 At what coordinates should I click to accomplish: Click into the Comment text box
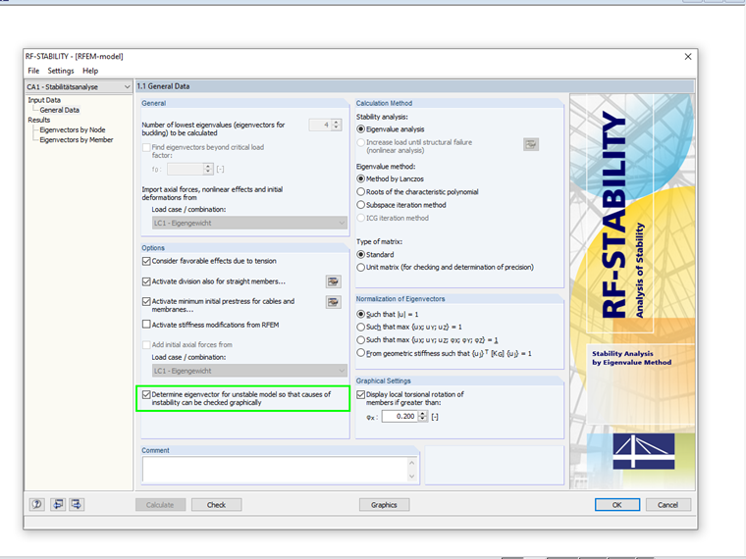pyautogui.click(x=275, y=469)
